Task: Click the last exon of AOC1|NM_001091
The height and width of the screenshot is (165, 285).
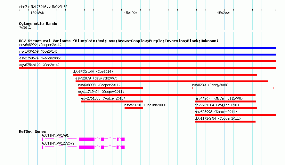Action: (123, 139)
